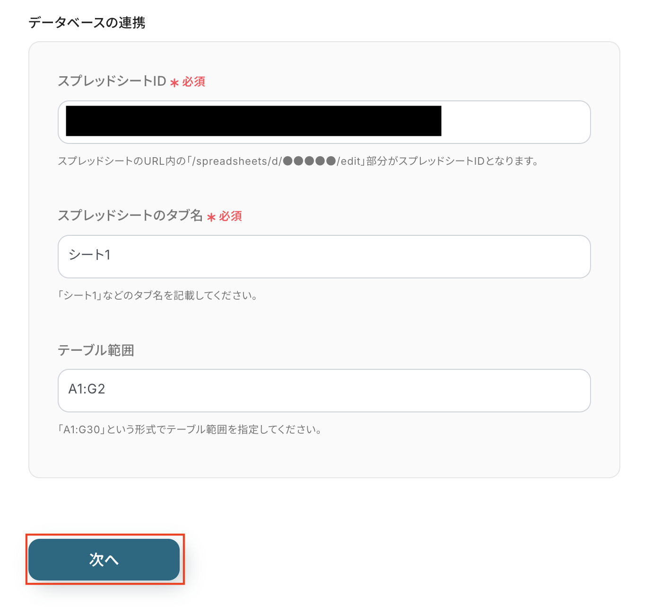
Task: Click the 次へ button
Action: click(x=104, y=559)
